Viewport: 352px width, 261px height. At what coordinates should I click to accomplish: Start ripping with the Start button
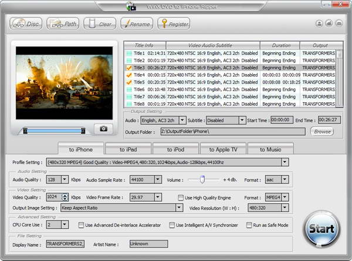[x=321, y=229]
